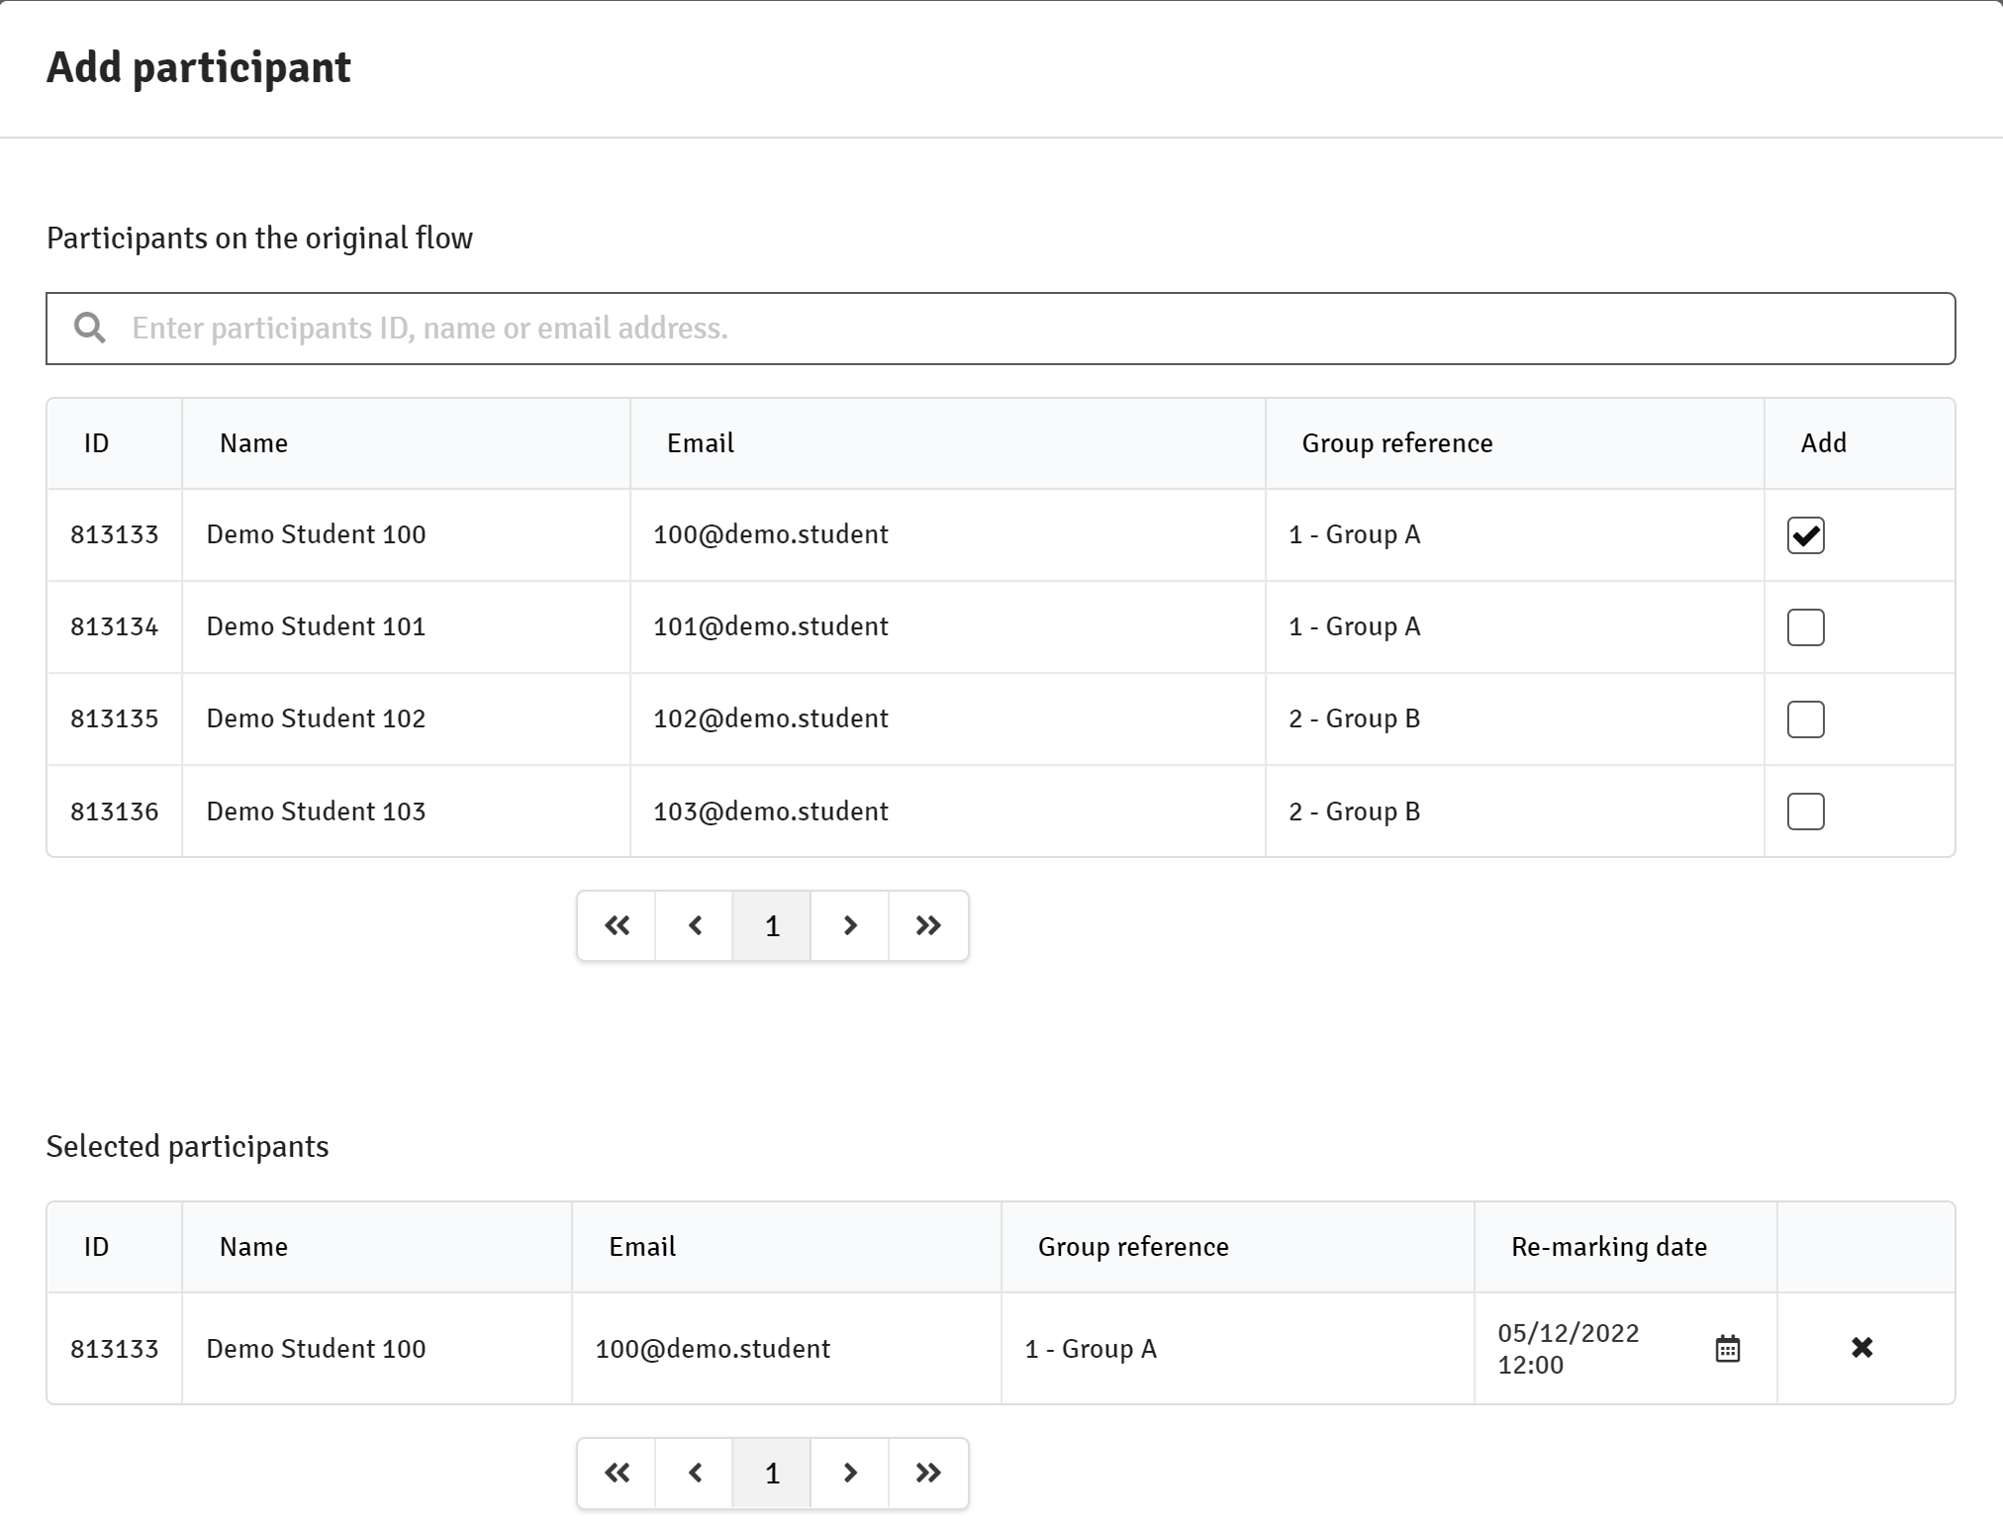Go to previous page of selected participants
This screenshot has width=2003, height=1528.
(x=695, y=1474)
